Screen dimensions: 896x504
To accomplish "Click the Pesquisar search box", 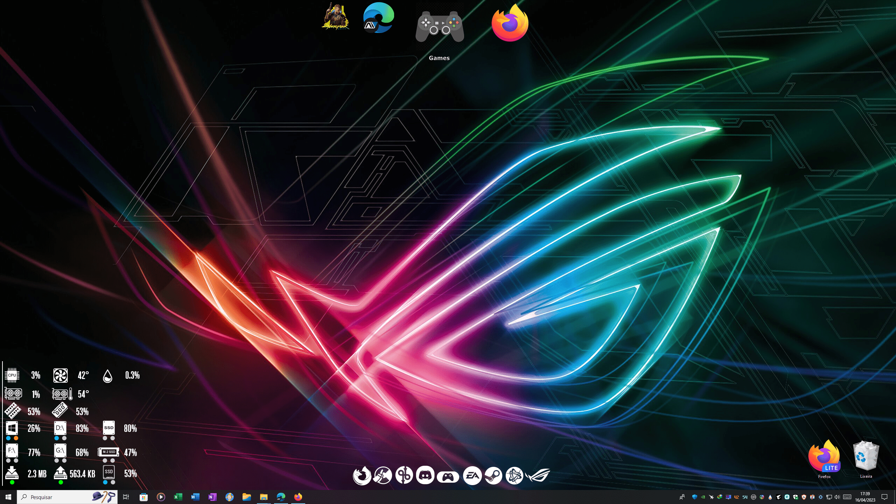I will click(x=67, y=497).
